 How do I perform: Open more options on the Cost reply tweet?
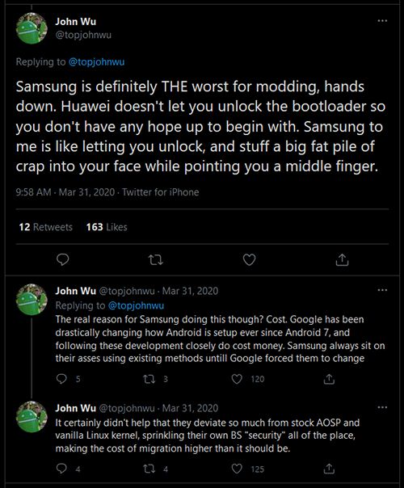382,290
